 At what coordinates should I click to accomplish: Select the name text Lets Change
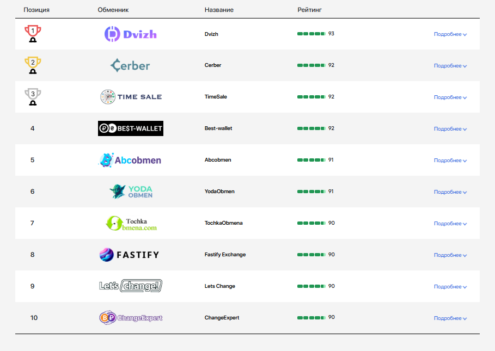point(219,286)
